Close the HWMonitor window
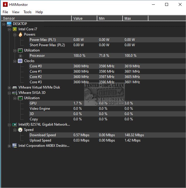This screenshot has height=188, width=186. pos(180,4)
